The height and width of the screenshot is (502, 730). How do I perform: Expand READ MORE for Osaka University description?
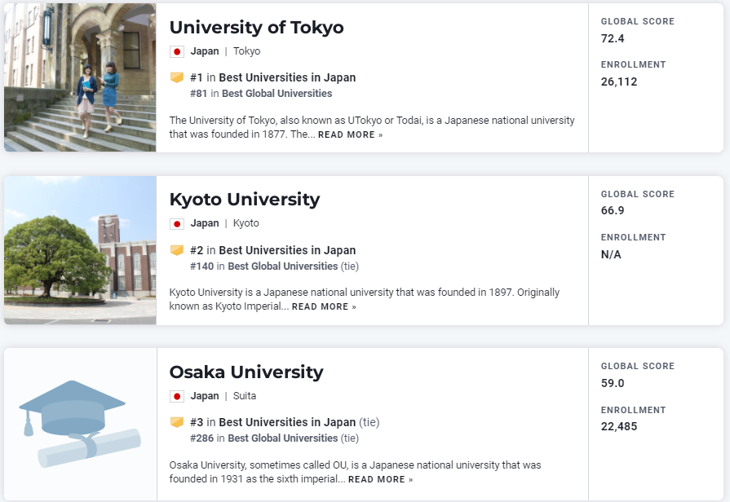pyautogui.click(x=380, y=480)
